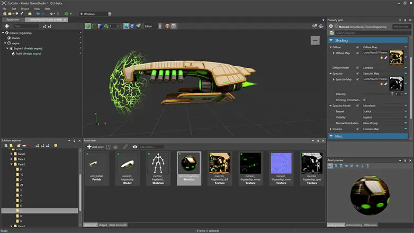This screenshot has height=233, width=414.
Task: Collapse the Misc section header
Action: 368,136
